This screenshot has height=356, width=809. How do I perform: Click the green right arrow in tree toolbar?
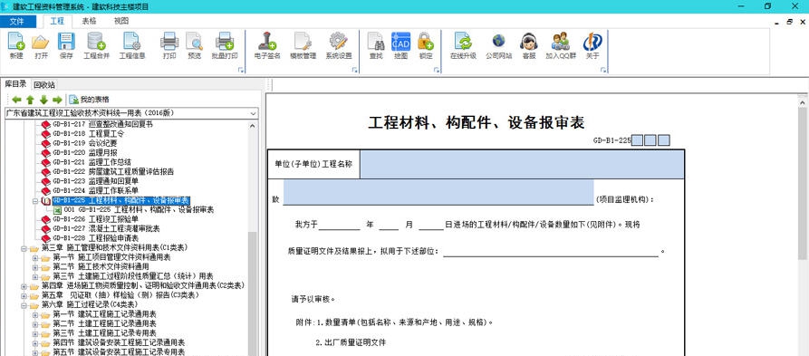click(x=57, y=100)
